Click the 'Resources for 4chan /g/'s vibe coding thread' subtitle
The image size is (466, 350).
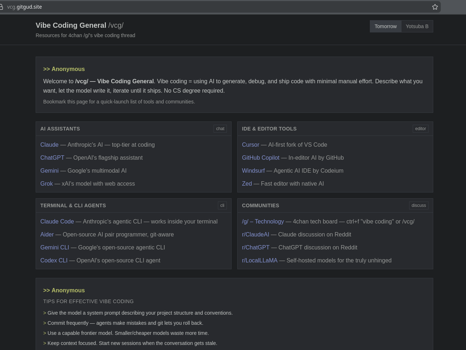point(85,35)
